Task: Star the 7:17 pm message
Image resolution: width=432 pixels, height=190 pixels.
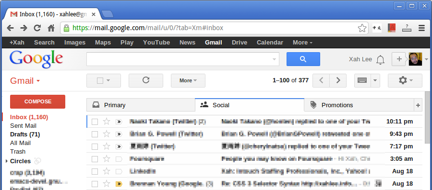Action: 107,146
